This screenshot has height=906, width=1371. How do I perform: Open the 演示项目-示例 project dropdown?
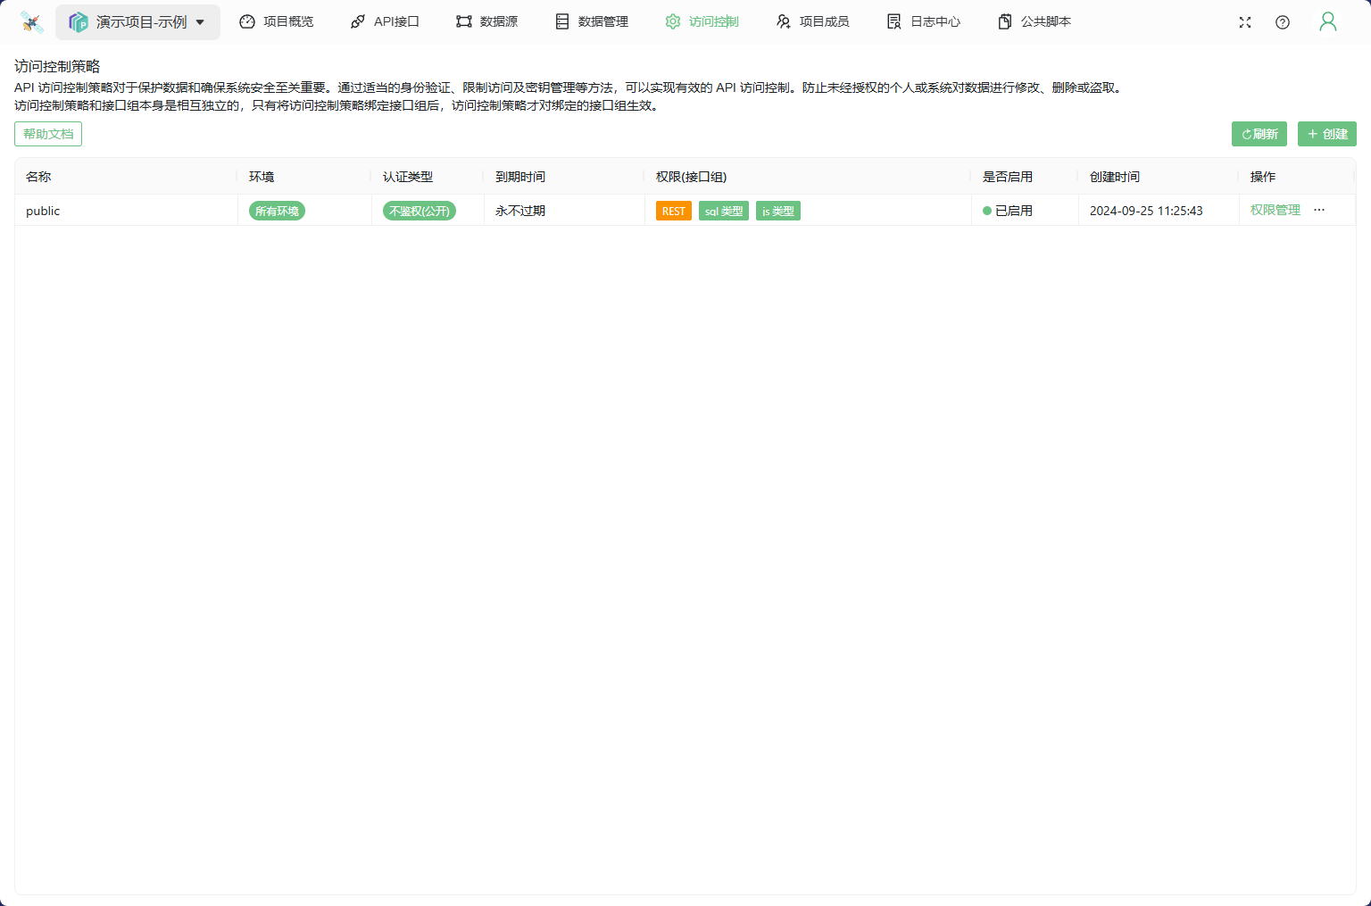click(138, 22)
